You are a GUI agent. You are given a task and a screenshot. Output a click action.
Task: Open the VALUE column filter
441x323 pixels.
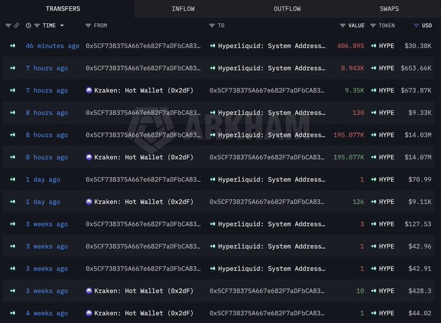(x=342, y=25)
